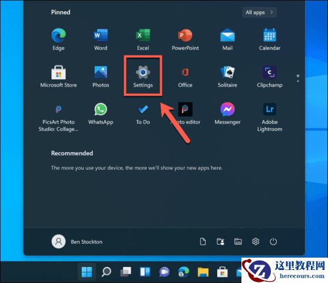Open the Edge pinned app
Image resolution: width=328 pixels, height=283 pixels.
tap(58, 40)
